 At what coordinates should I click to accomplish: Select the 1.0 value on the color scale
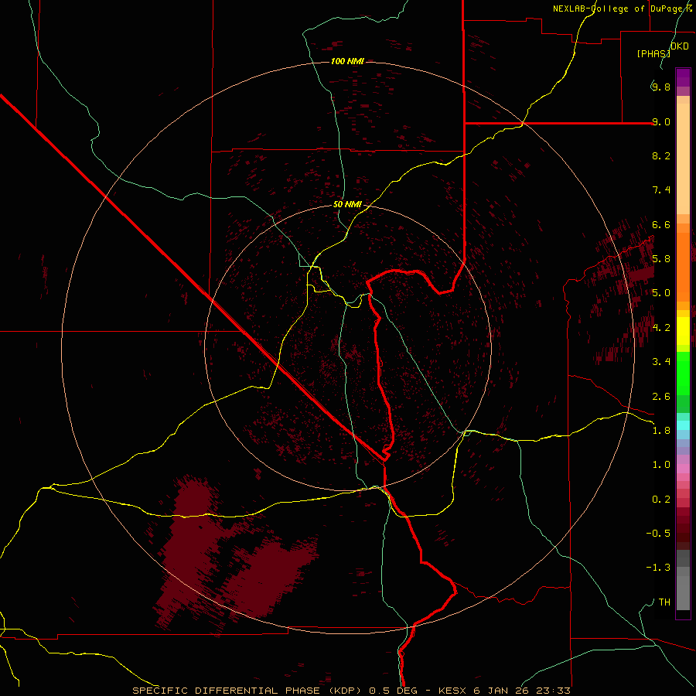click(x=661, y=465)
